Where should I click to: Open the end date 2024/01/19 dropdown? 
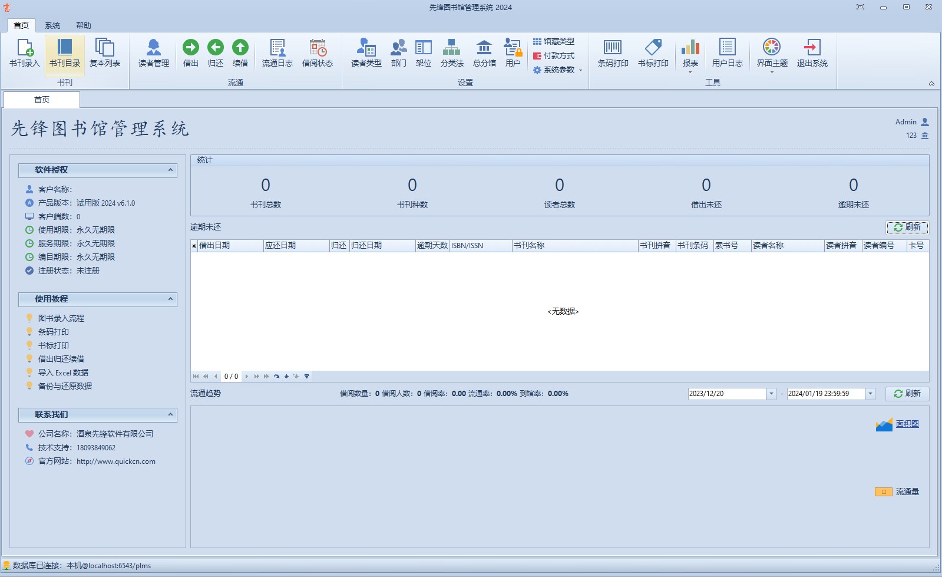click(x=870, y=394)
